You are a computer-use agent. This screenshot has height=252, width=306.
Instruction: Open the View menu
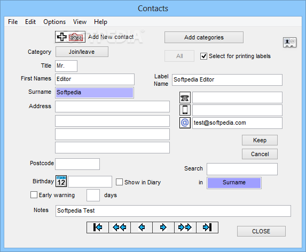pos(80,22)
